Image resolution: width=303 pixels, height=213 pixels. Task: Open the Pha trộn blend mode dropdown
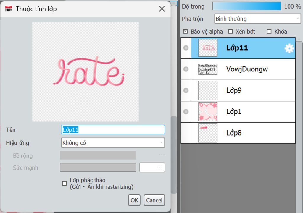tap(258, 19)
